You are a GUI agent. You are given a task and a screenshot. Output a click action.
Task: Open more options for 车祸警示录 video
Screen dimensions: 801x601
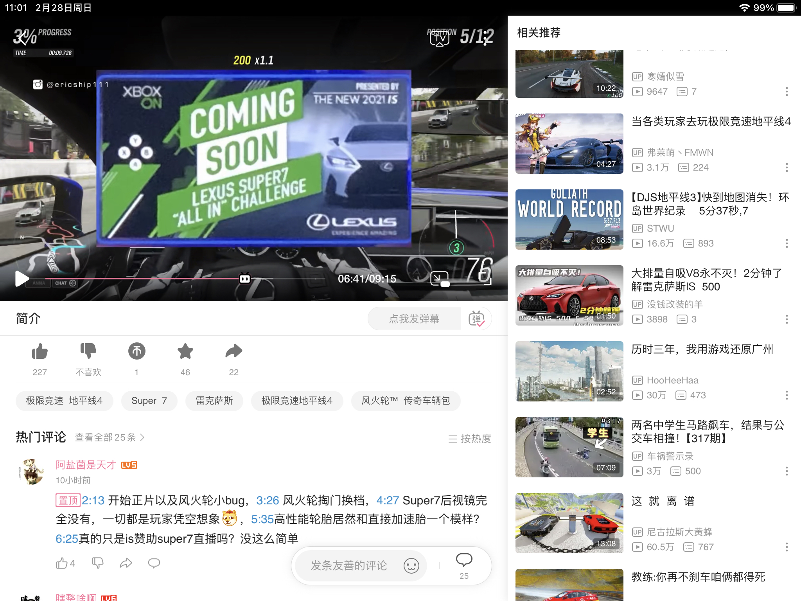coord(787,471)
